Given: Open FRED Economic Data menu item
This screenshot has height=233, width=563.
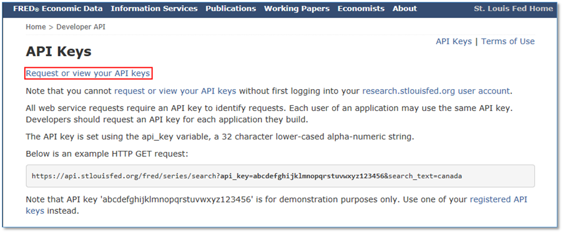Looking at the screenshot, I should point(58,9).
